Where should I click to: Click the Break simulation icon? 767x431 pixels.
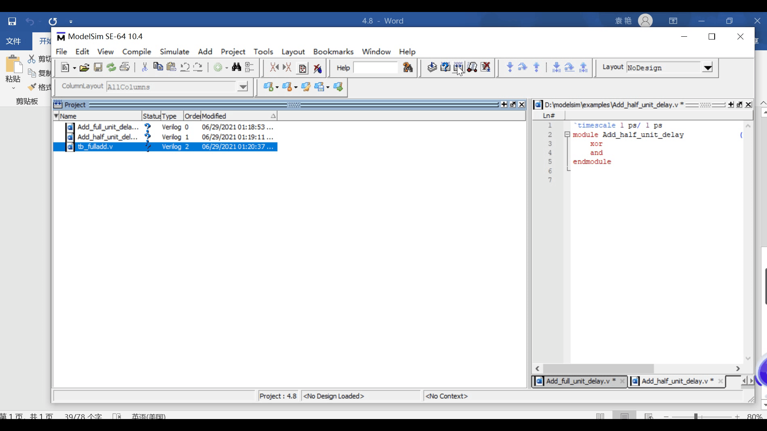click(x=485, y=67)
